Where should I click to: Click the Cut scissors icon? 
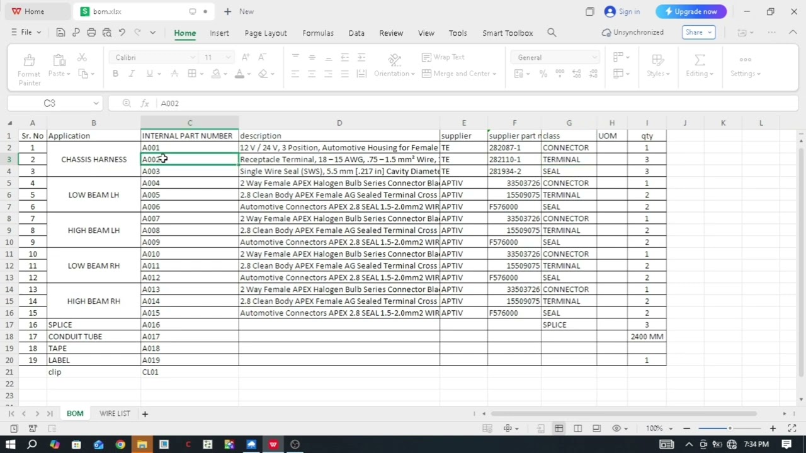82,58
